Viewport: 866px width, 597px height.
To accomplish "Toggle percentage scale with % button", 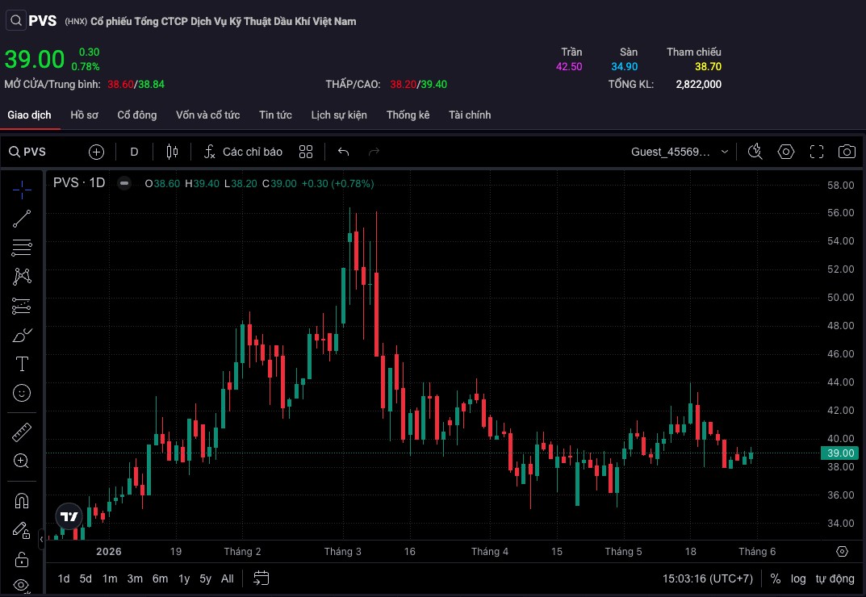I will (776, 578).
